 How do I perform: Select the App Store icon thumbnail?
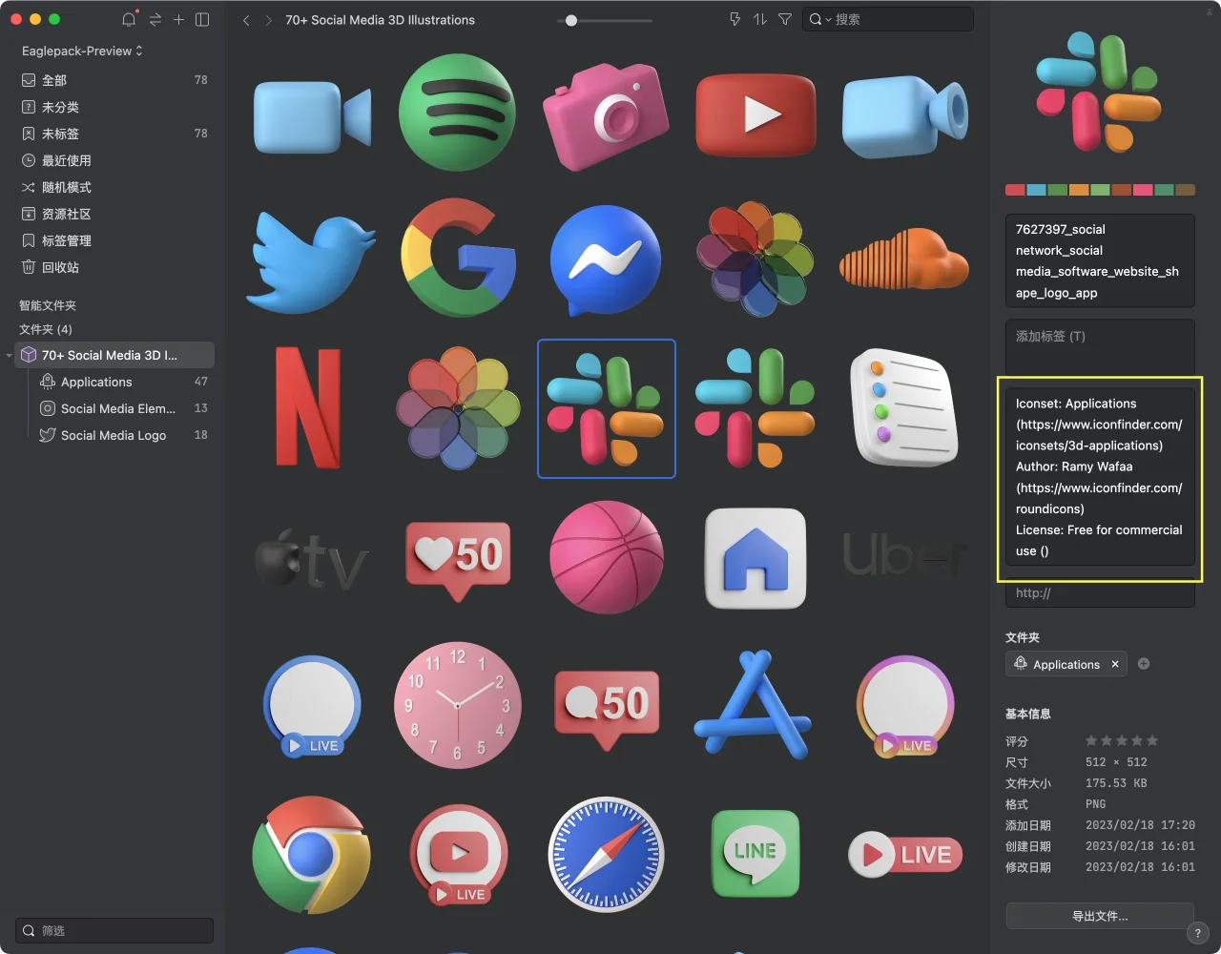point(754,706)
